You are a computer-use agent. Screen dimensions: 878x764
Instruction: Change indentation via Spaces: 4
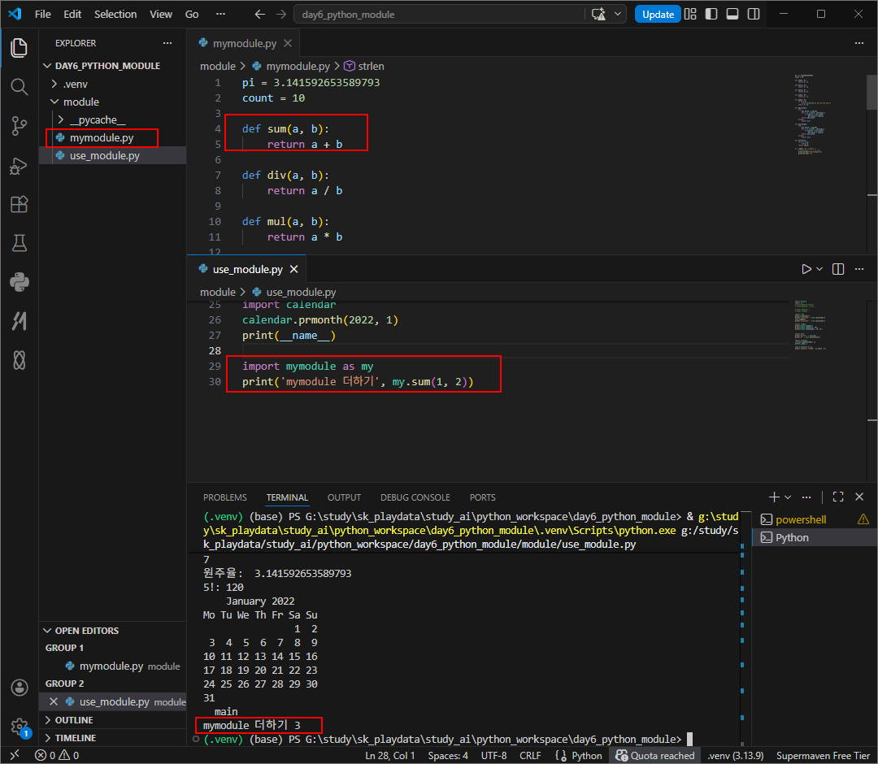click(448, 755)
